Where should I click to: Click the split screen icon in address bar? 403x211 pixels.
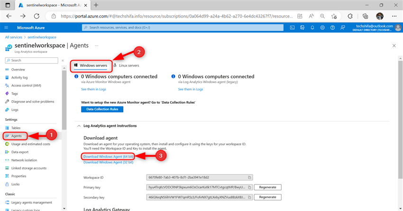(300, 16)
